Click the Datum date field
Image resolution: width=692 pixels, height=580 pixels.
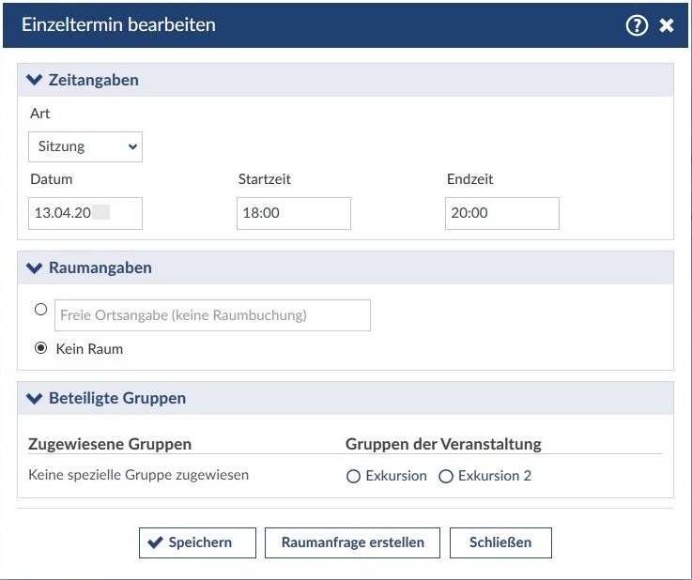85,213
